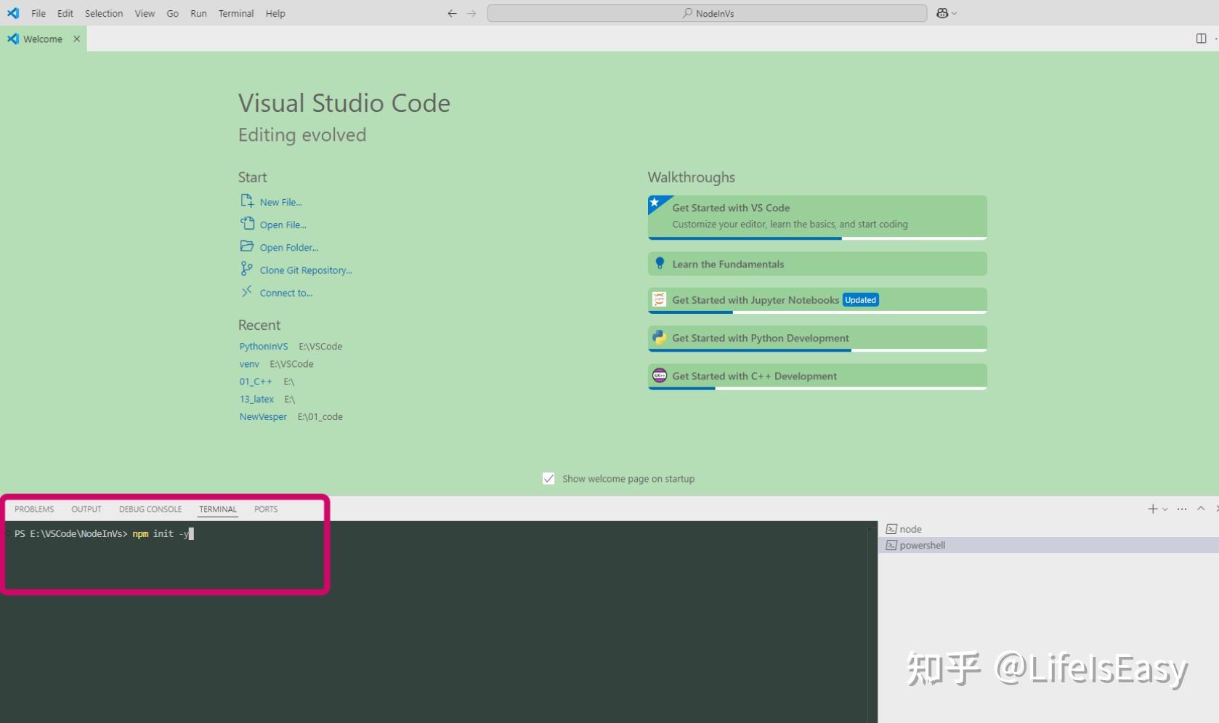Click the Python logo in the walkthroughs list
The width and height of the screenshot is (1219, 723).
click(x=659, y=337)
